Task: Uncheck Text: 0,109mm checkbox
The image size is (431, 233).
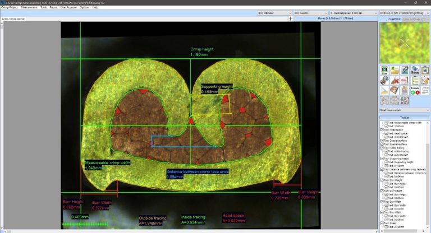Action: tap(386, 166)
